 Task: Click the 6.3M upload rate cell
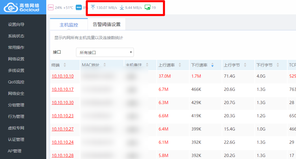tap(164, 102)
